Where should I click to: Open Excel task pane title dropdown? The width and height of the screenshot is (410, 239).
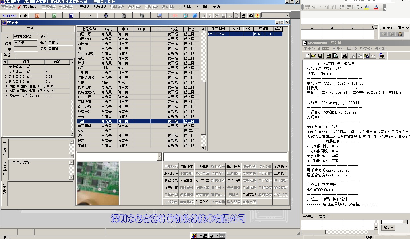tap(403, 28)
